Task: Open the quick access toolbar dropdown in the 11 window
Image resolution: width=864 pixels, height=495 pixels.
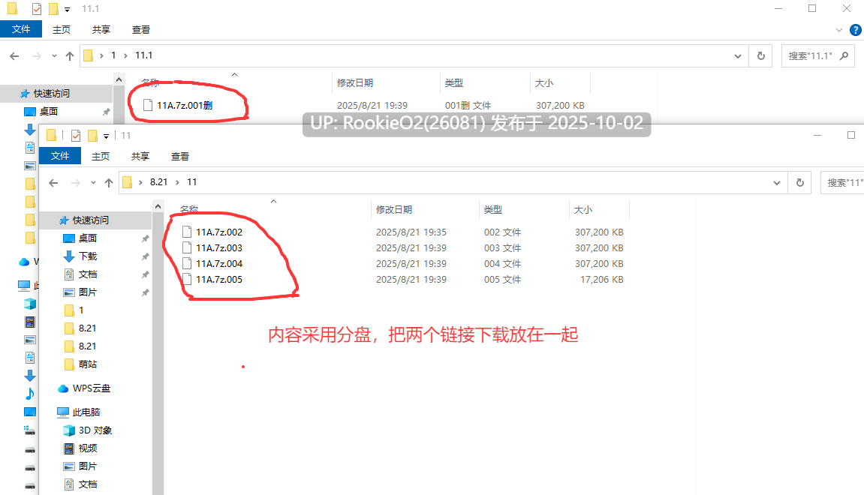Action: click(x=107, y=136)
